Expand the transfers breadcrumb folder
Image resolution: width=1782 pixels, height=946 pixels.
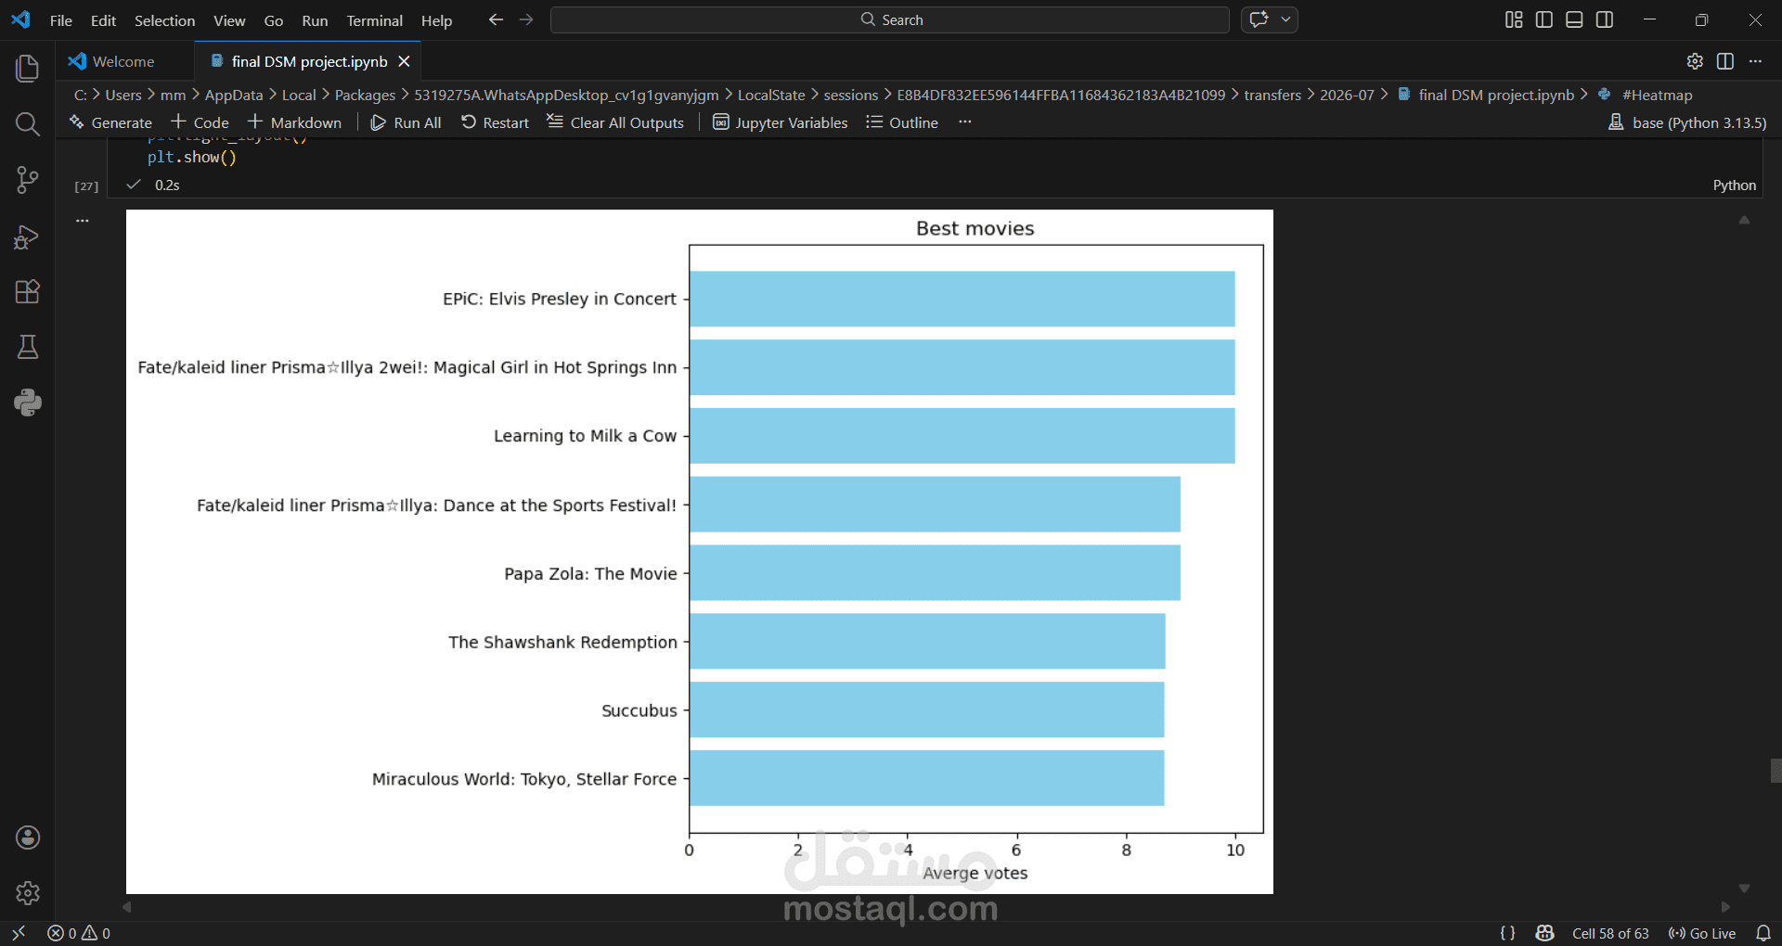(1272, 95)
